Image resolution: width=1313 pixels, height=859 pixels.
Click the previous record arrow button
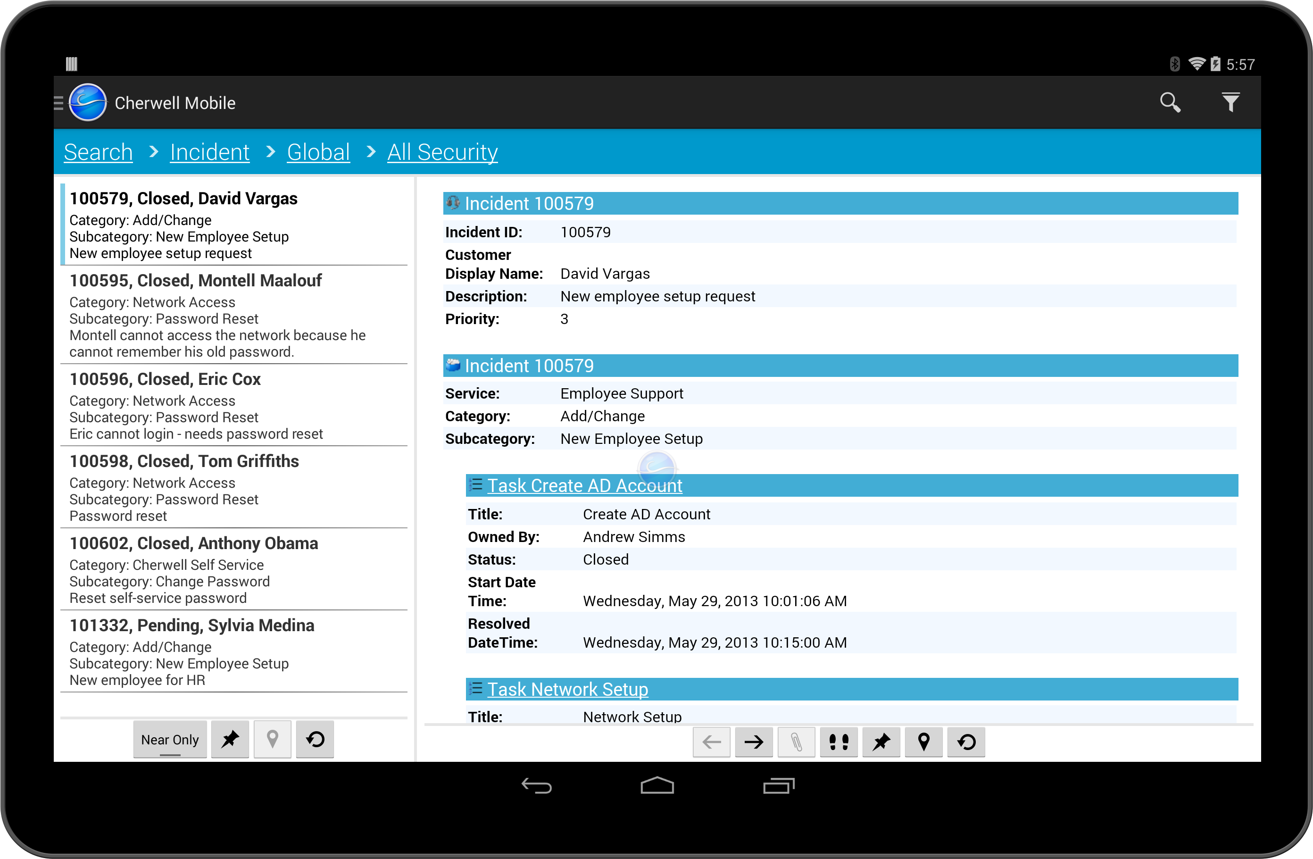click(x=711, y=742)
